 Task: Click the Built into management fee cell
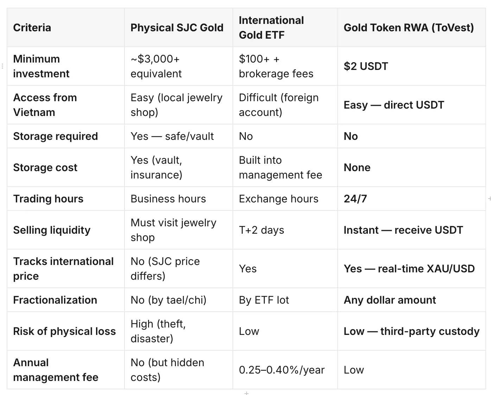tap(285, 167)
